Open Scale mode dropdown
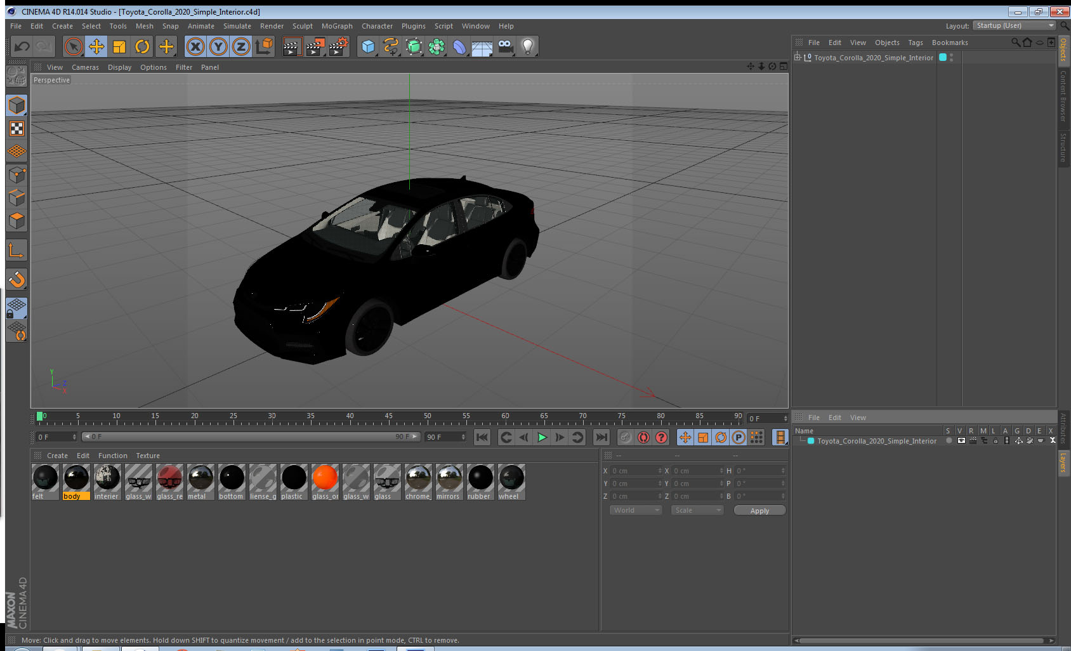Viewport: 1071px width, 651px height. point(697,510)
